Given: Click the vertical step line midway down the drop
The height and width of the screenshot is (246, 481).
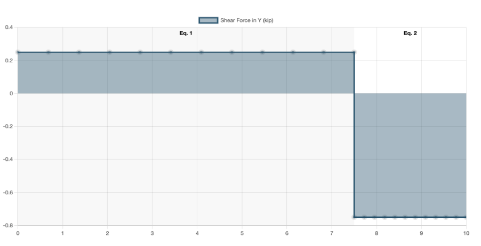Looking at the screenshot, I should coord(354,134).
